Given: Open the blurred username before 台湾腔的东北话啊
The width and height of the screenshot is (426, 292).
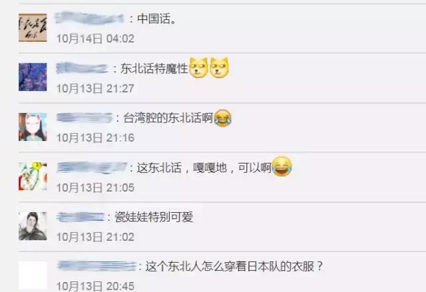Looking at the screenshot, I should 84,118.
